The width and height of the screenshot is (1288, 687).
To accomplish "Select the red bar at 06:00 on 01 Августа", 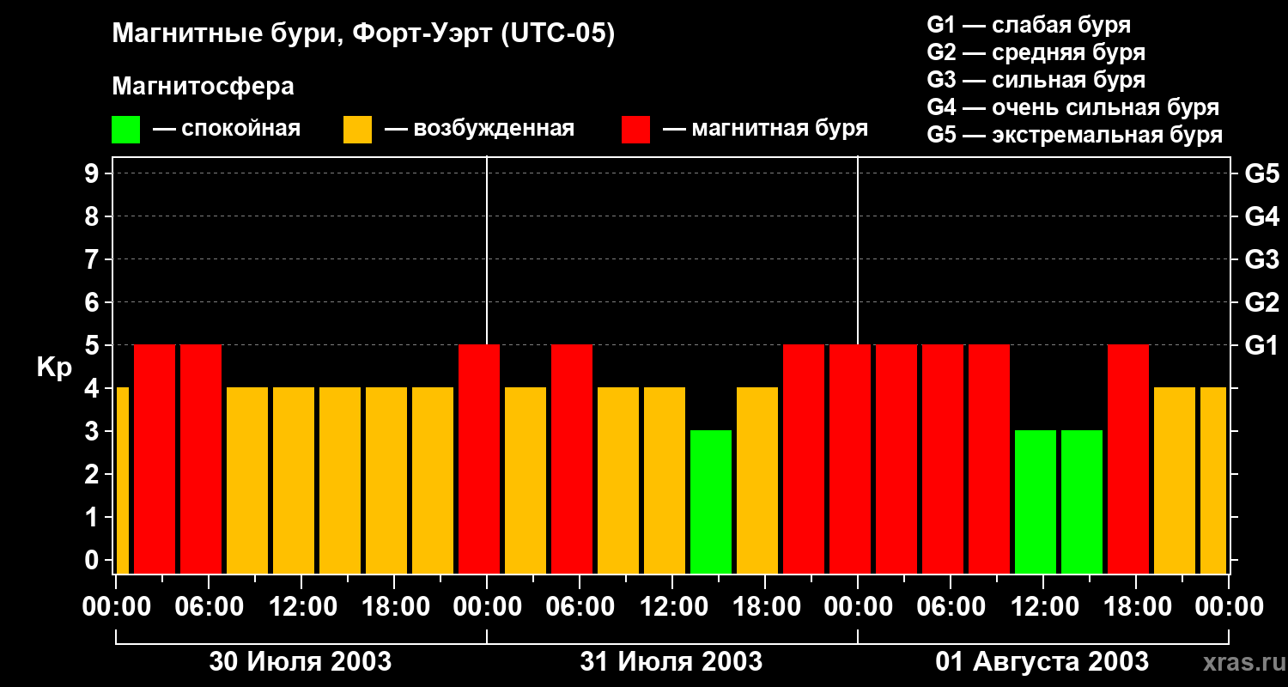I will point(943,459).
